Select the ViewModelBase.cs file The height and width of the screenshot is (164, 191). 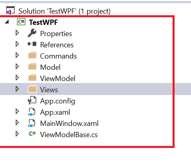69,135
